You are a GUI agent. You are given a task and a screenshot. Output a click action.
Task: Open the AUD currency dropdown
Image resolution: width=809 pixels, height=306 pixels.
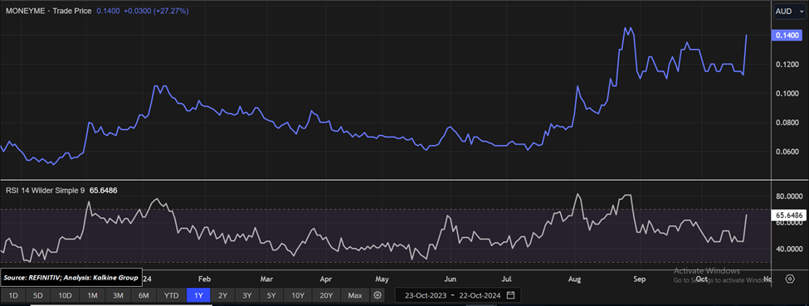pyautogui.click(x=789, y=12)
